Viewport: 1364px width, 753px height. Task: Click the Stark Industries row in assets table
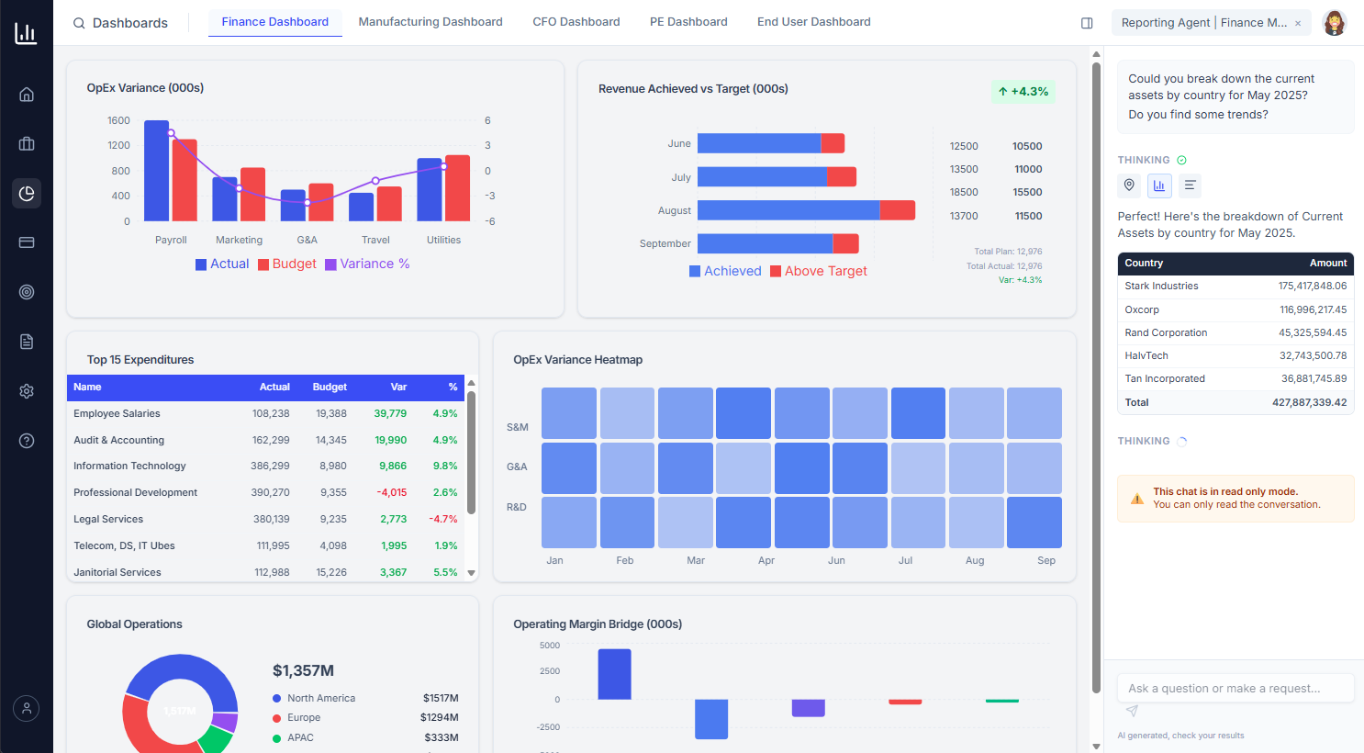pos(1235,287)
